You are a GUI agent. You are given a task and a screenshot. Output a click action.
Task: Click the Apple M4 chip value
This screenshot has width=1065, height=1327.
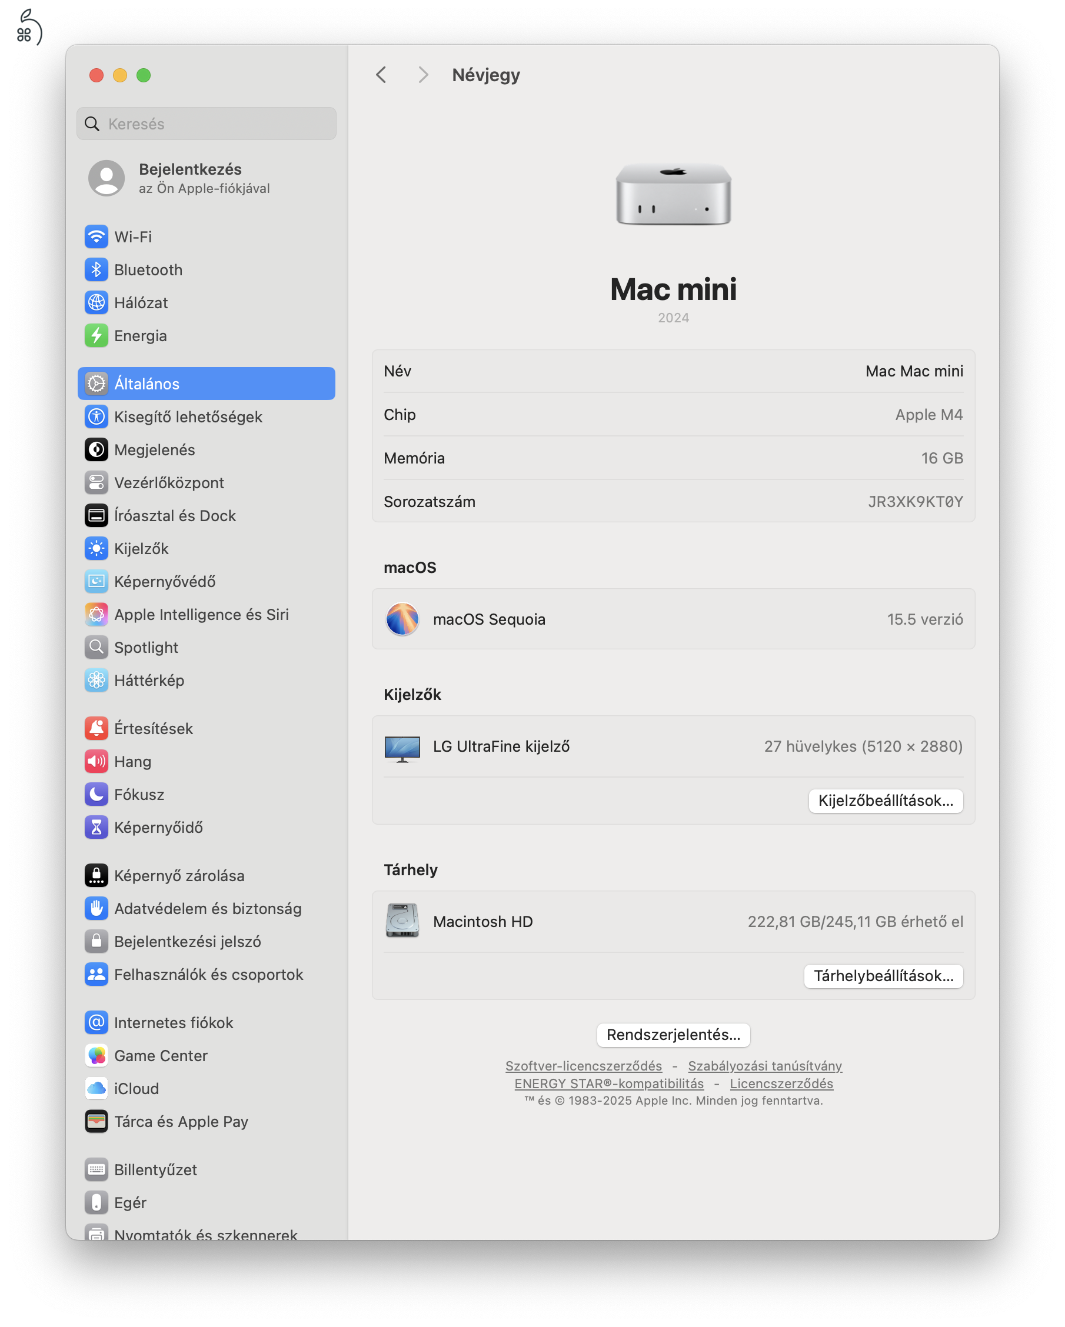[929, 415]
